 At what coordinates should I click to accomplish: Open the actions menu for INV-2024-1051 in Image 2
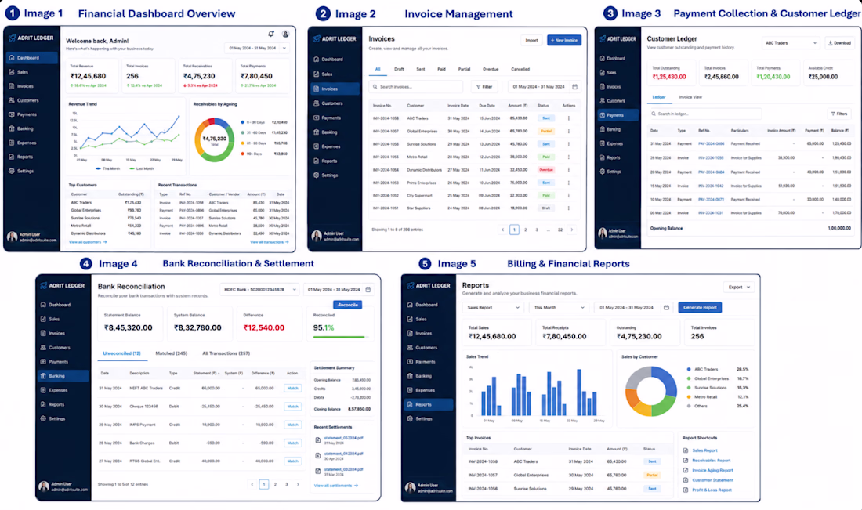[568, 208]
